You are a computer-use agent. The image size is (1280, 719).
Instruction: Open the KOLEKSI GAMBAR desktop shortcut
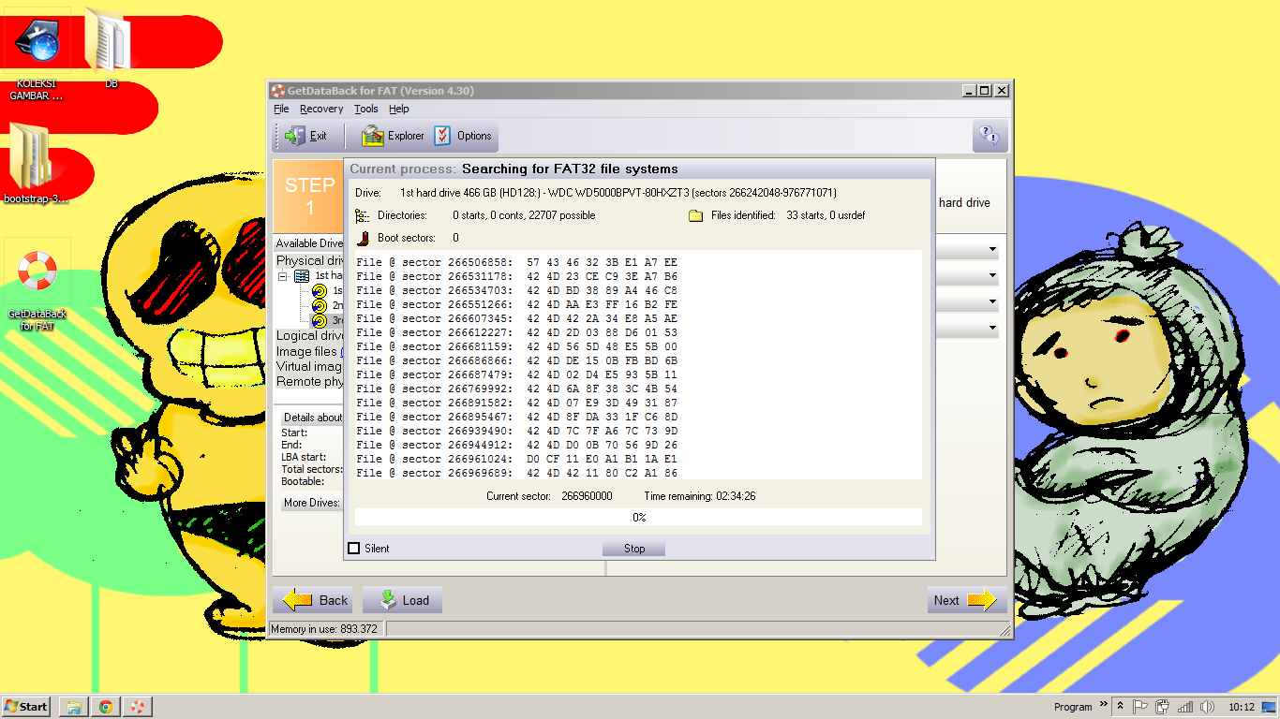click(37, 54)
